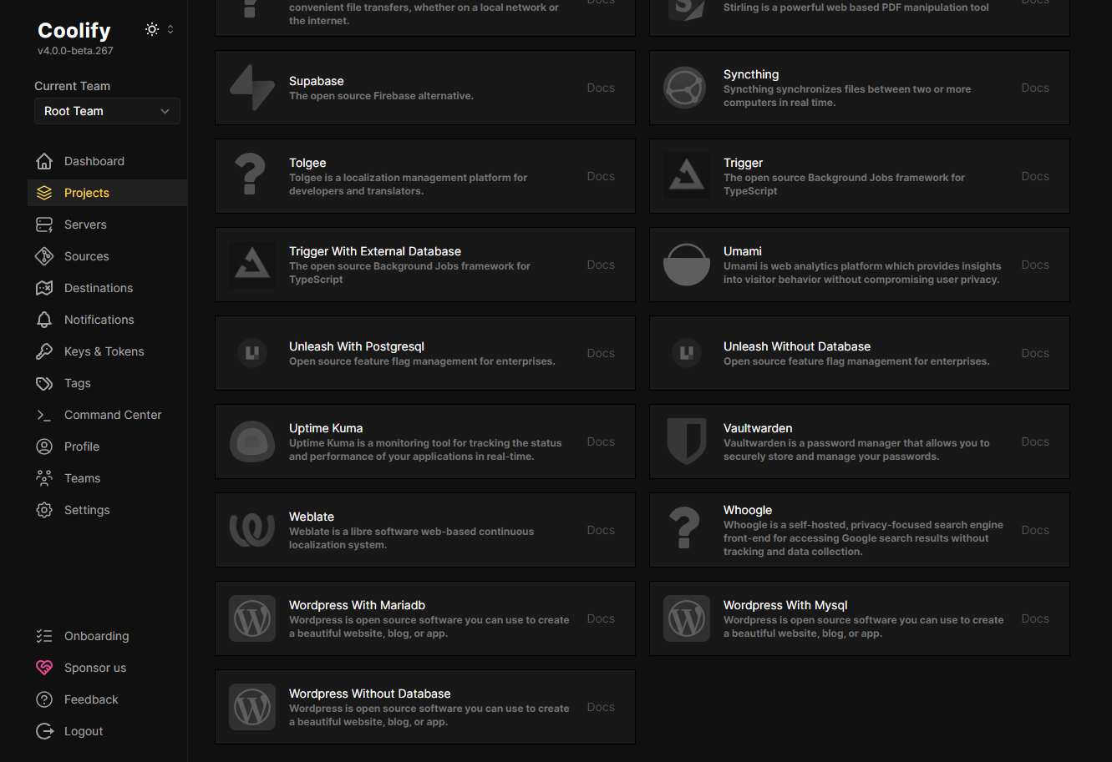The image size is (1112, 762).
Task: Open Docs link for Syncthing
Action: coord(1035,88)
